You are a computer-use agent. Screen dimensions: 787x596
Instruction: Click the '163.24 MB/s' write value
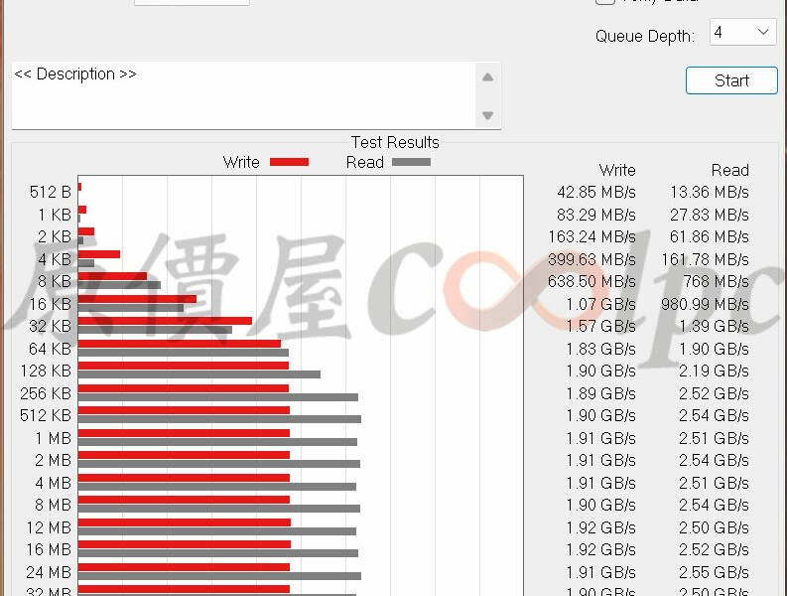click(x=592, y=236)
